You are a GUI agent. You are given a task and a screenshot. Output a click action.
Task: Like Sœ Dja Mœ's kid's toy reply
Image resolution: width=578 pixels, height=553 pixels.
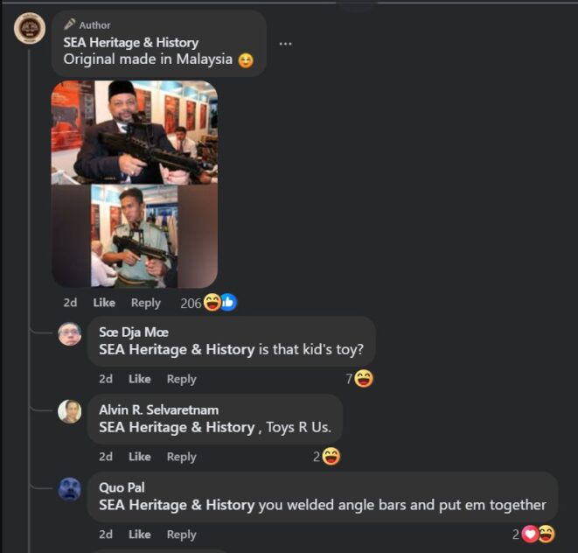[140, 379]
